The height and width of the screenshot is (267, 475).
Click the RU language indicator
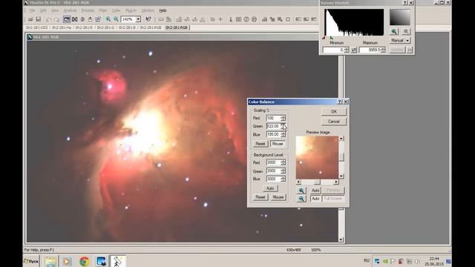click(367, 260)
